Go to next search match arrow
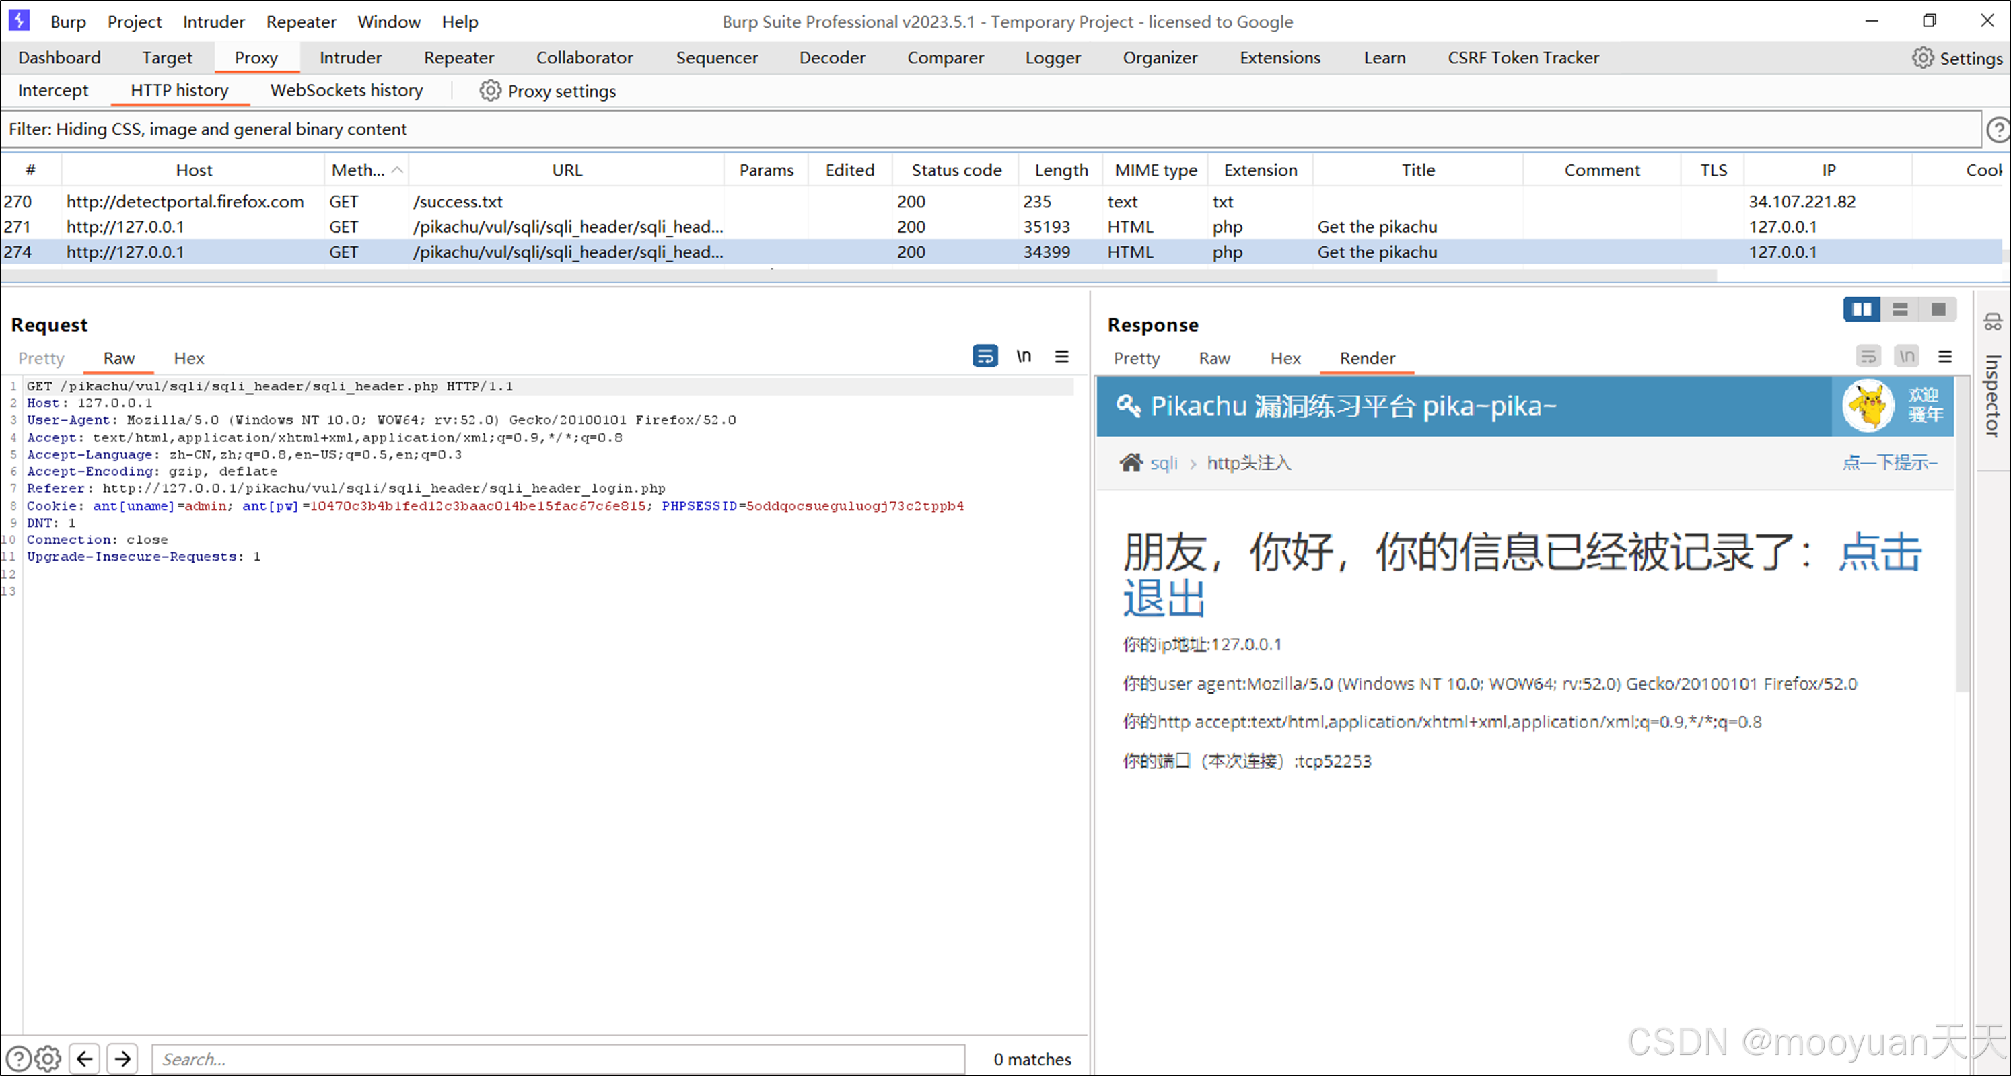Screen dimensions: 2011x1076 click(x=122, y=1059)
